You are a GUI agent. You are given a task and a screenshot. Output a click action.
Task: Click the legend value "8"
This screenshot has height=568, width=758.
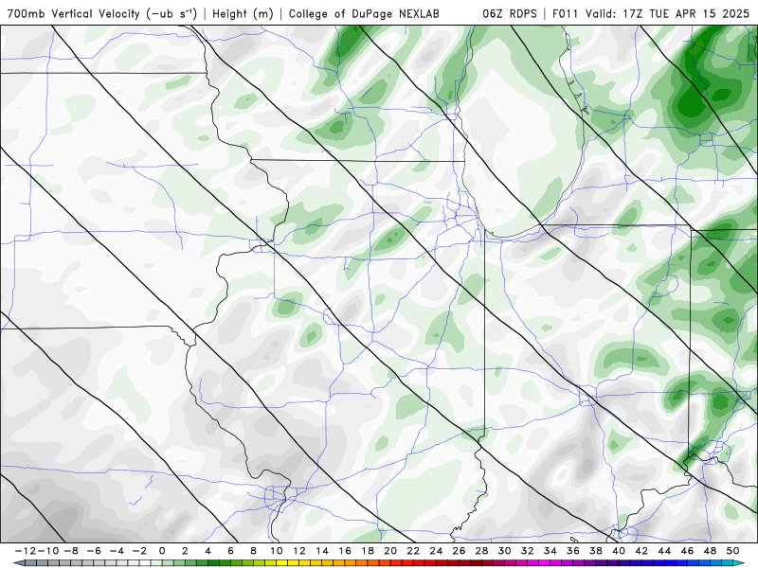pos(253,551)
